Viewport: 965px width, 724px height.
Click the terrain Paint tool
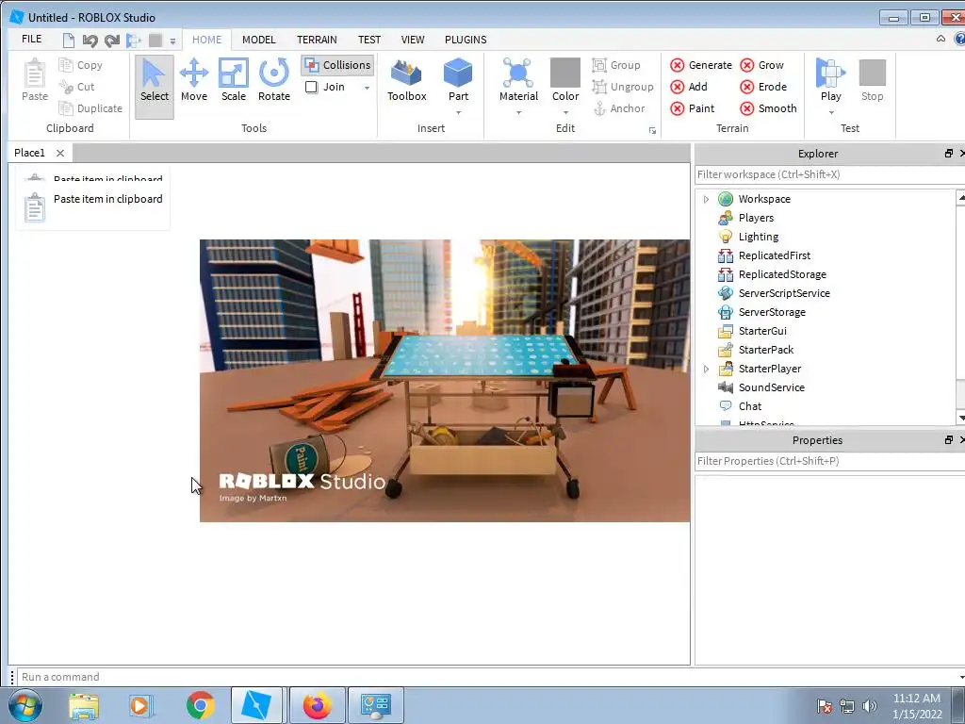point(693,108)
